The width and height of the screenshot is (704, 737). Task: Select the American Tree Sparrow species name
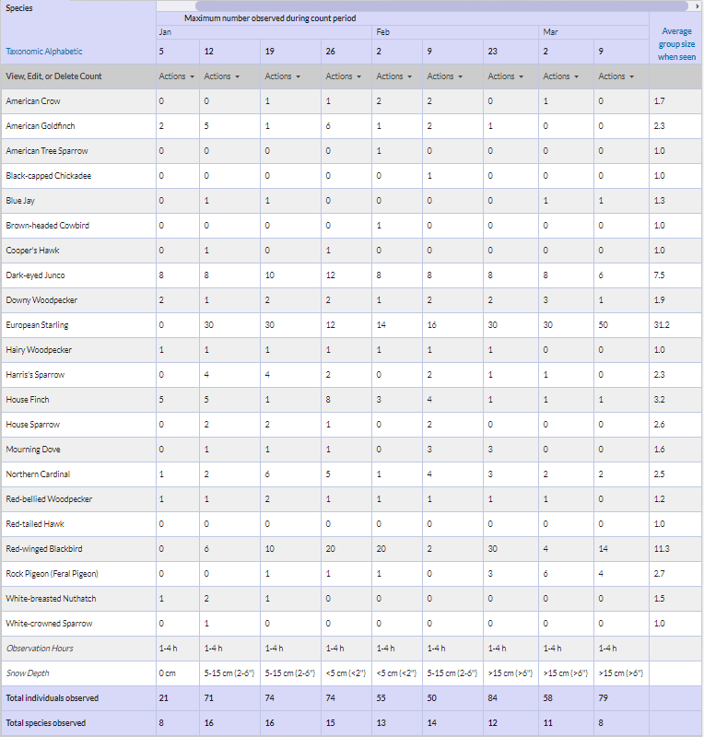coord(47,151)
